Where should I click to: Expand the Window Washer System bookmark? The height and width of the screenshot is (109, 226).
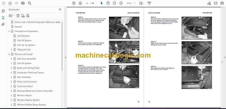tap(12, 100)
